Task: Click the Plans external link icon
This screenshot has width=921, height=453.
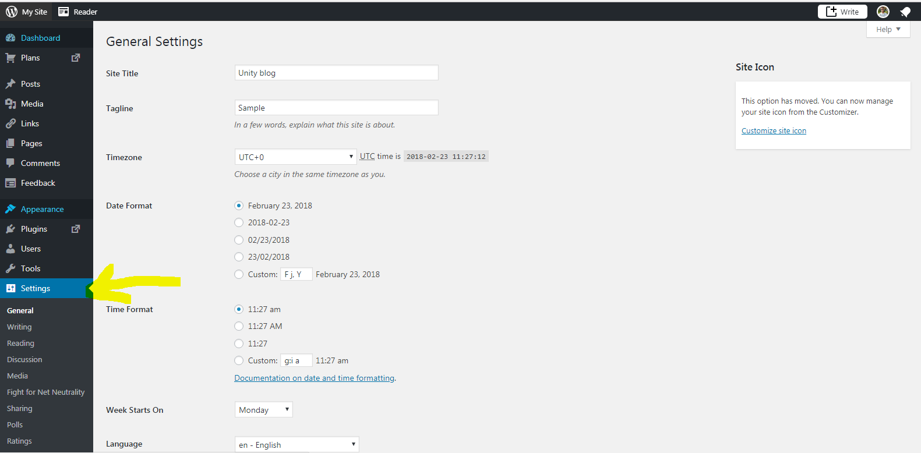Action: pos(76,58)
